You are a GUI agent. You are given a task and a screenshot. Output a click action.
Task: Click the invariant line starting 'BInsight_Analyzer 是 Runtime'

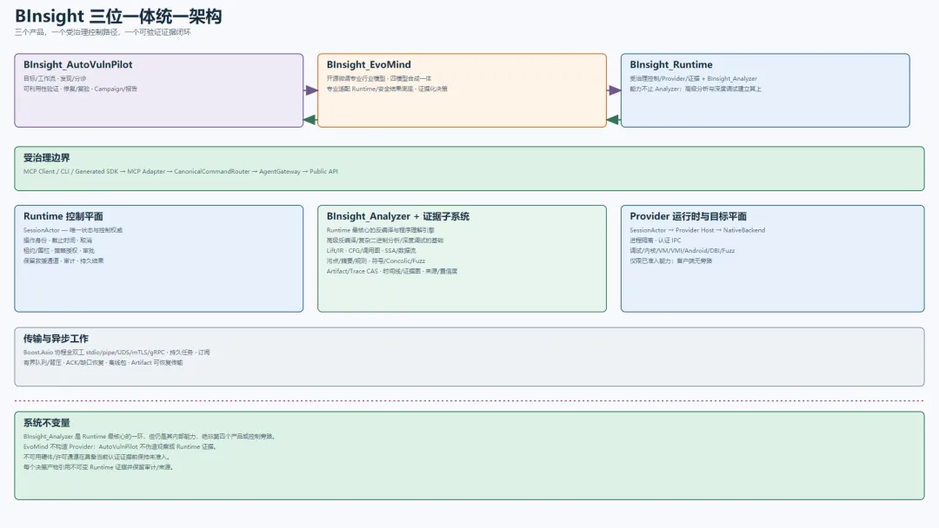point(150,437)
